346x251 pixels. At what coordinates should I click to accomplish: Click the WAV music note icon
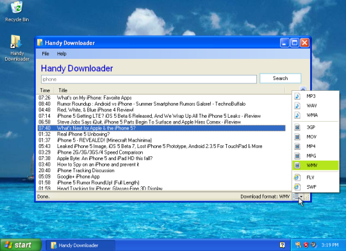(297, 106)
